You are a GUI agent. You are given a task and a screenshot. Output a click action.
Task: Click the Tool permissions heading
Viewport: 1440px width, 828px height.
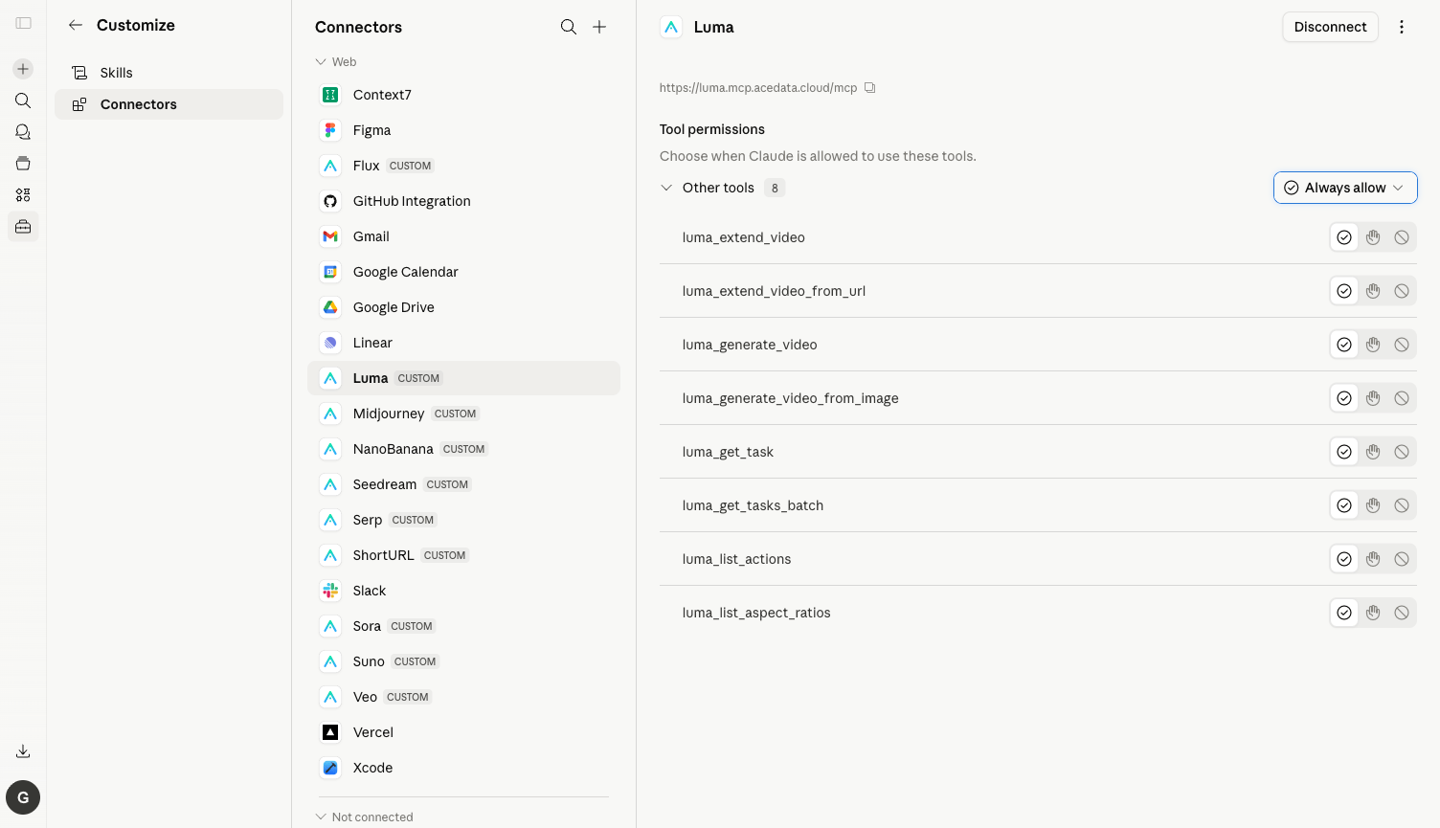pos(712,129)
